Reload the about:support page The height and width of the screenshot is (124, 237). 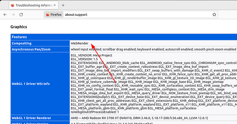(21, 15)
